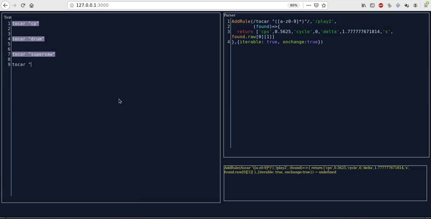Click line number 4 in Parser gutter
Viewport: 431px width, 219px height.
[228, 42]
